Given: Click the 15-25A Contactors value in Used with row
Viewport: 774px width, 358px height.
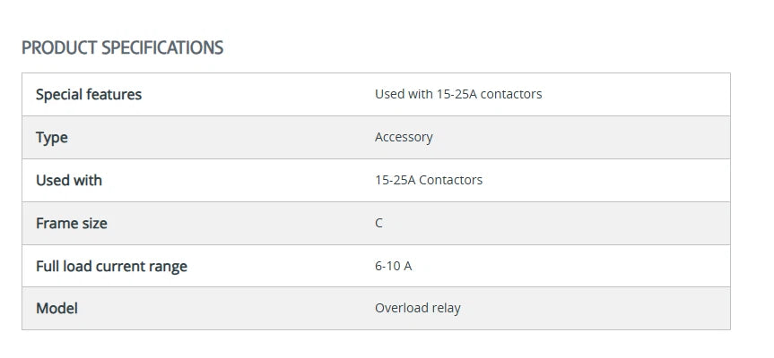Looking at the screenshot, I should click(428, 180).
